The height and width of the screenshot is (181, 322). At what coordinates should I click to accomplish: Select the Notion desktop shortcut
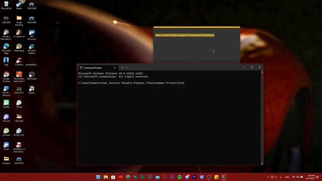32,90
